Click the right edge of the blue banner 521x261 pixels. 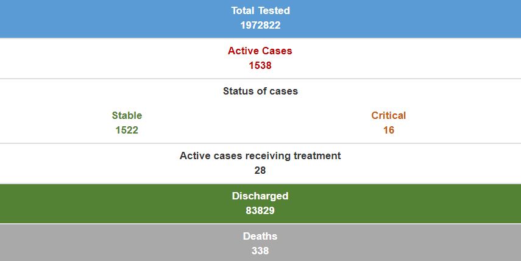click(x=516, y=18)
